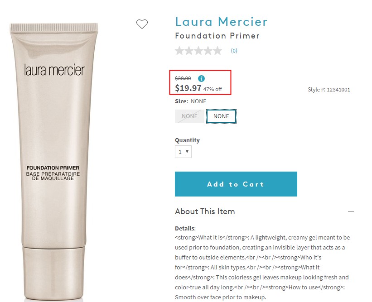This screenshot has height=302, width=372.
Task: Click the struck-through $38.00 original price
Action: click(183, 78)
